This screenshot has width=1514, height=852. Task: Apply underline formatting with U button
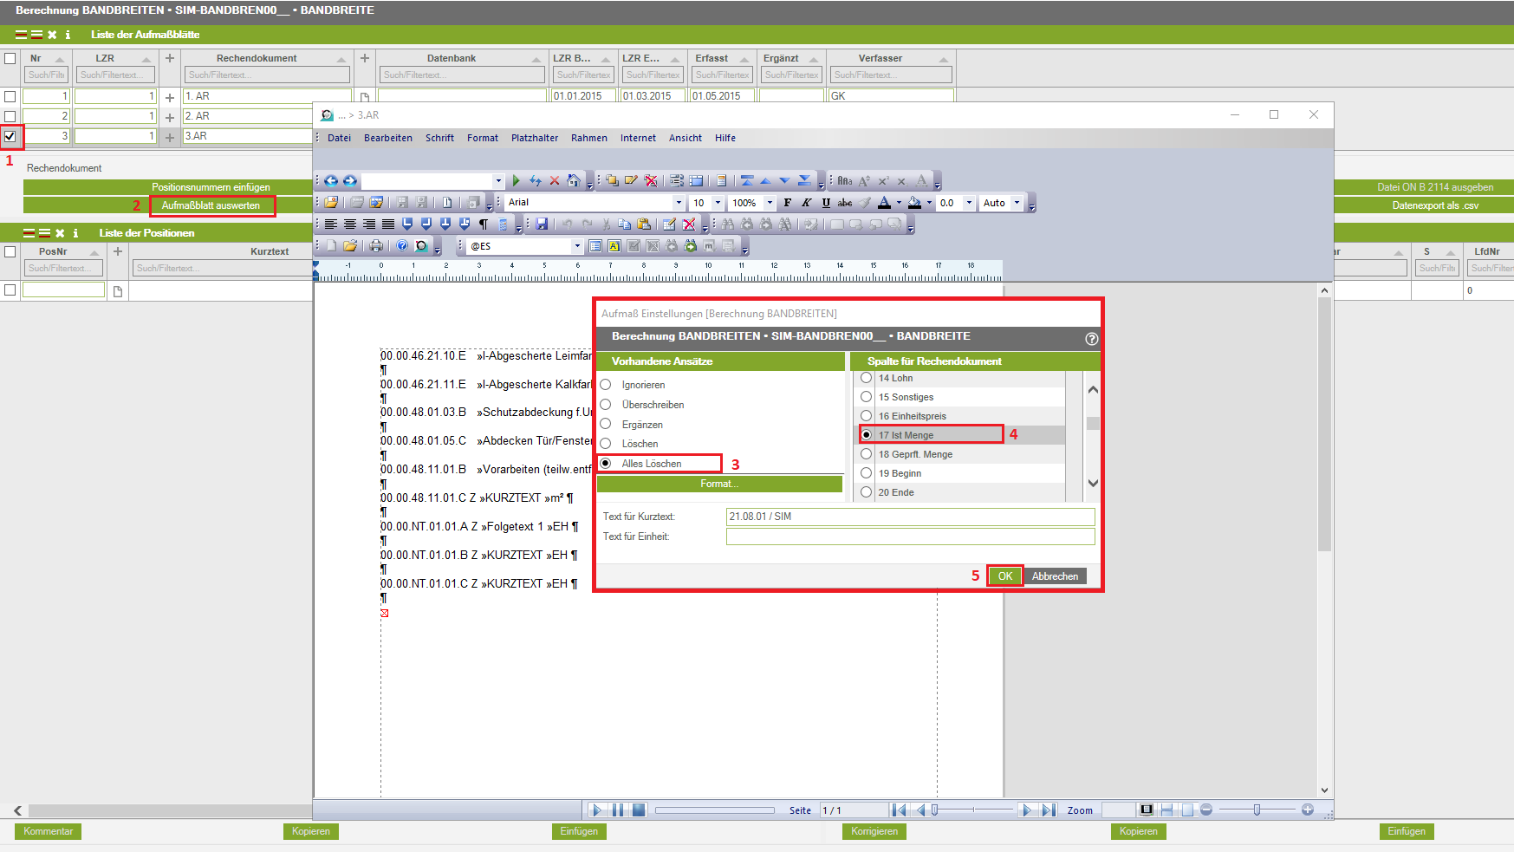[825, 203]
